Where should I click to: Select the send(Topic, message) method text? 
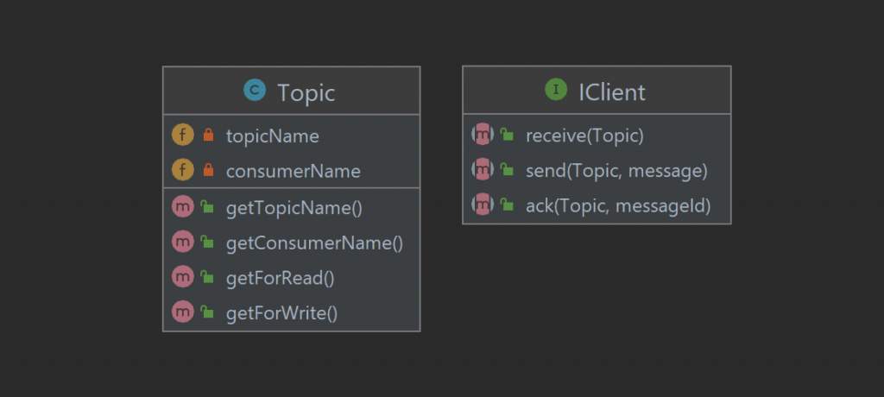pyautogui.click(x=616, y=170)
